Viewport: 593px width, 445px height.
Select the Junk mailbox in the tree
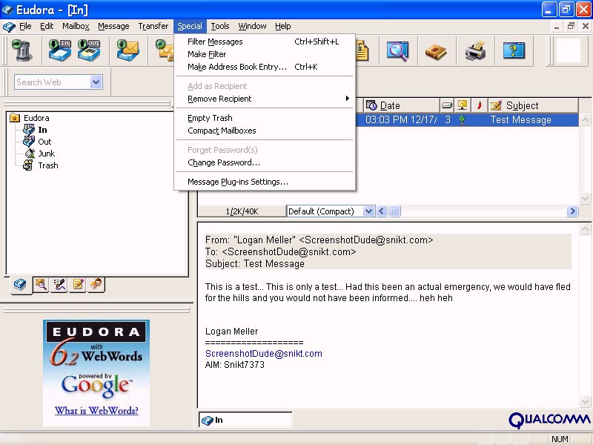(x=47, y=154)
